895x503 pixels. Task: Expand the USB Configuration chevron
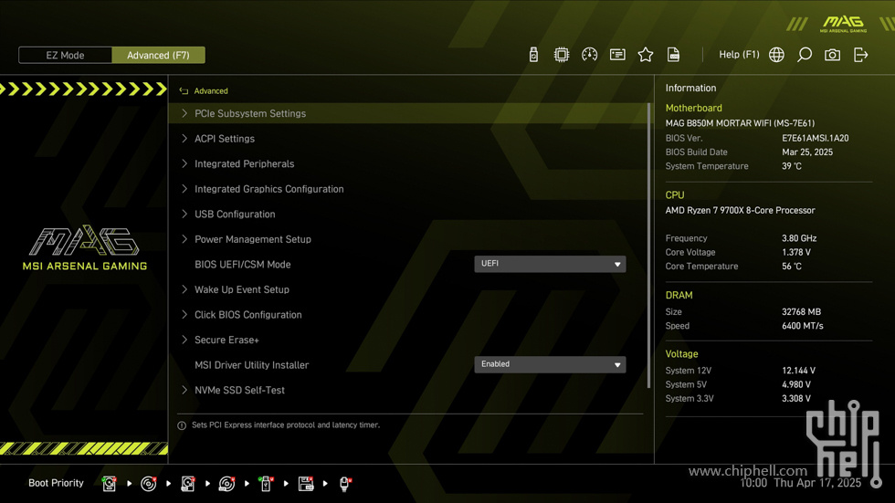[x=184, y=214]
